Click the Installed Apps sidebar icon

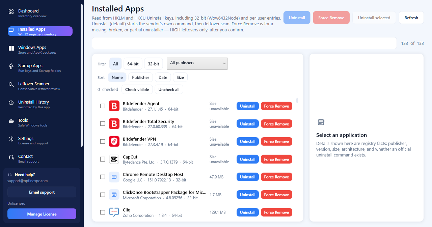[x=11, y=30]
